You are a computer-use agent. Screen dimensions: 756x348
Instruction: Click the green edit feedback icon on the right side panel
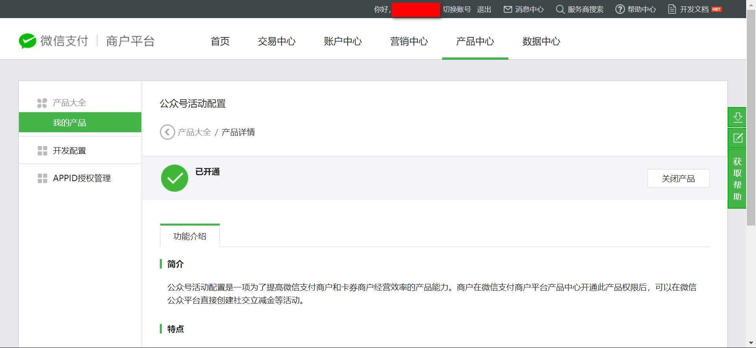737,138
